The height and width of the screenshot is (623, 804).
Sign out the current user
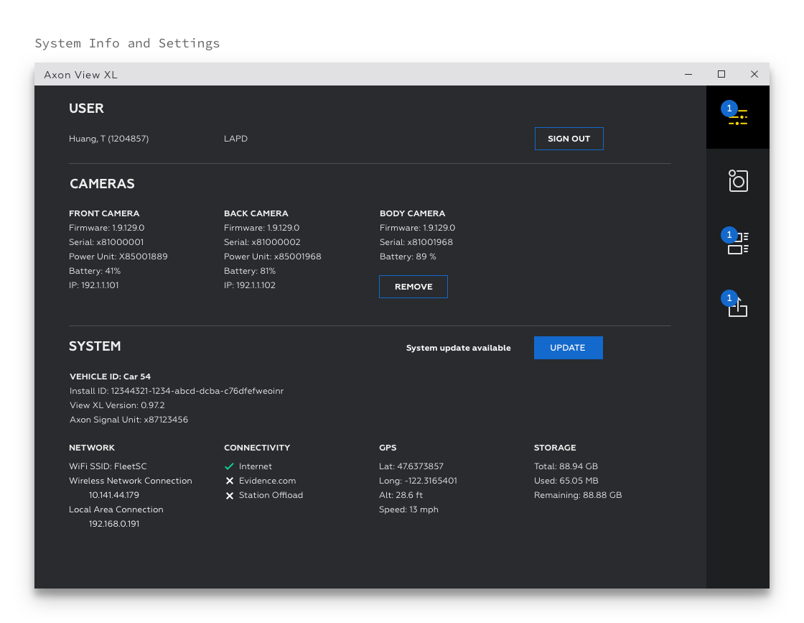[x=569, y=139]
